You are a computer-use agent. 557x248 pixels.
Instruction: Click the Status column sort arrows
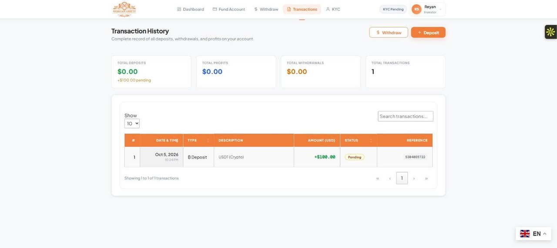pos(371,140)
